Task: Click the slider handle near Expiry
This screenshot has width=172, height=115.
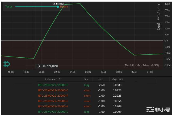Action: pyautogui.click(x=58, y=7)
